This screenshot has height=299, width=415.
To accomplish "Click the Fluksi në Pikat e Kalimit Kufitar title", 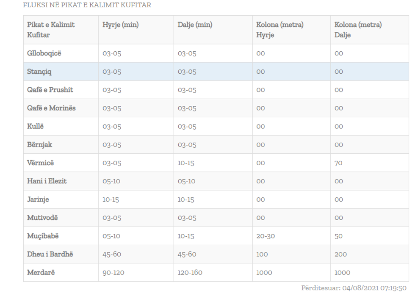I will pyautogui.click(x=87, y=6).
